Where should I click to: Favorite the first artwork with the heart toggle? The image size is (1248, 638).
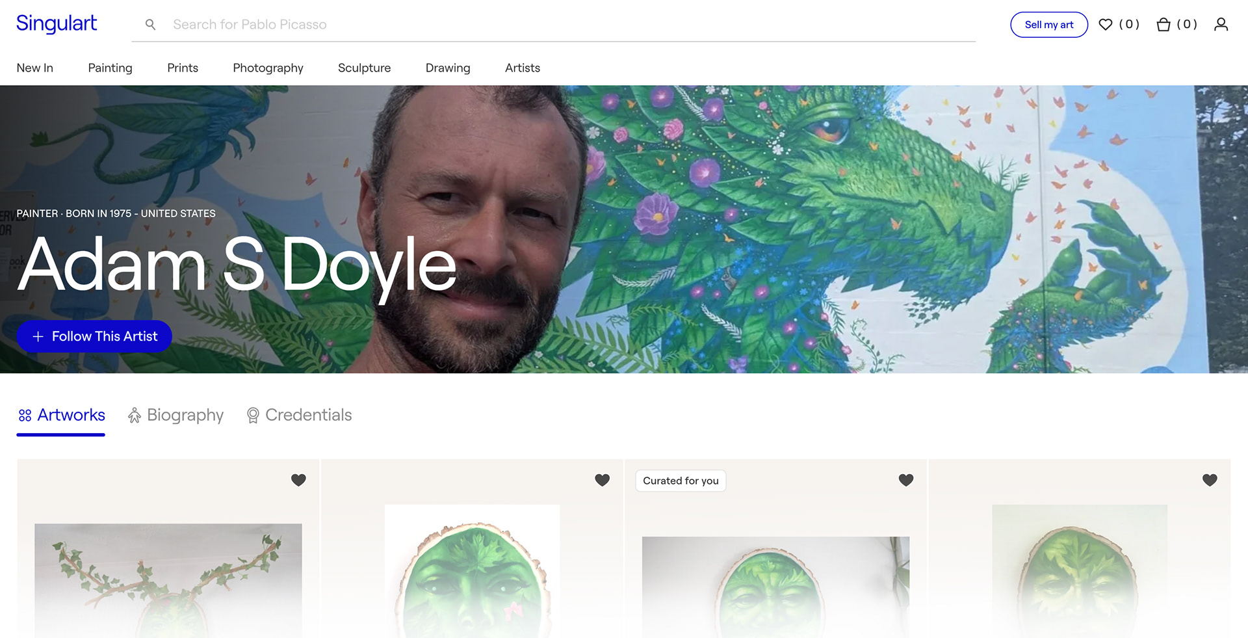pyautogui.click(x=298, y=480)
